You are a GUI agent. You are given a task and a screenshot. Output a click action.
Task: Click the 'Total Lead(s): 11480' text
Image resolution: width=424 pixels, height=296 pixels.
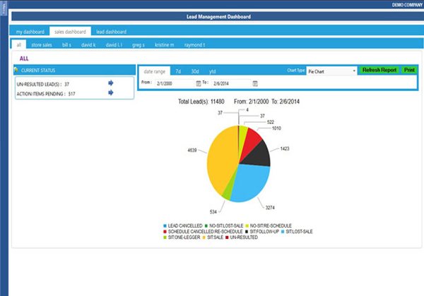[201, 101]
